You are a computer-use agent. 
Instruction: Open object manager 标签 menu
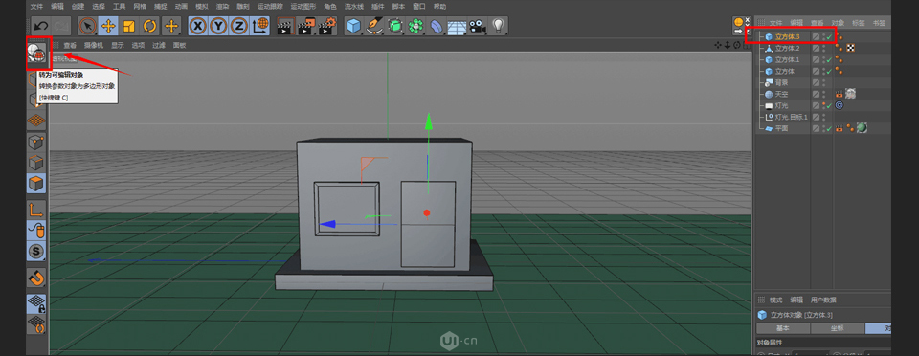(x=859, y=23)
